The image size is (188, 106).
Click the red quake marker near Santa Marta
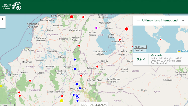72,17
